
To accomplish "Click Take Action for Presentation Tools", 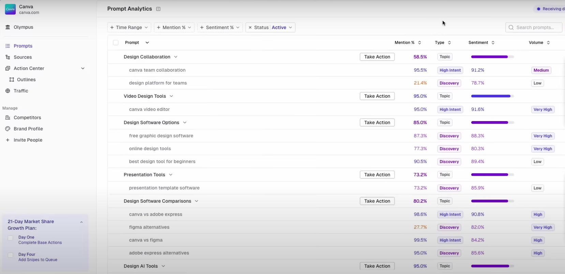I will tap(377, 175).
